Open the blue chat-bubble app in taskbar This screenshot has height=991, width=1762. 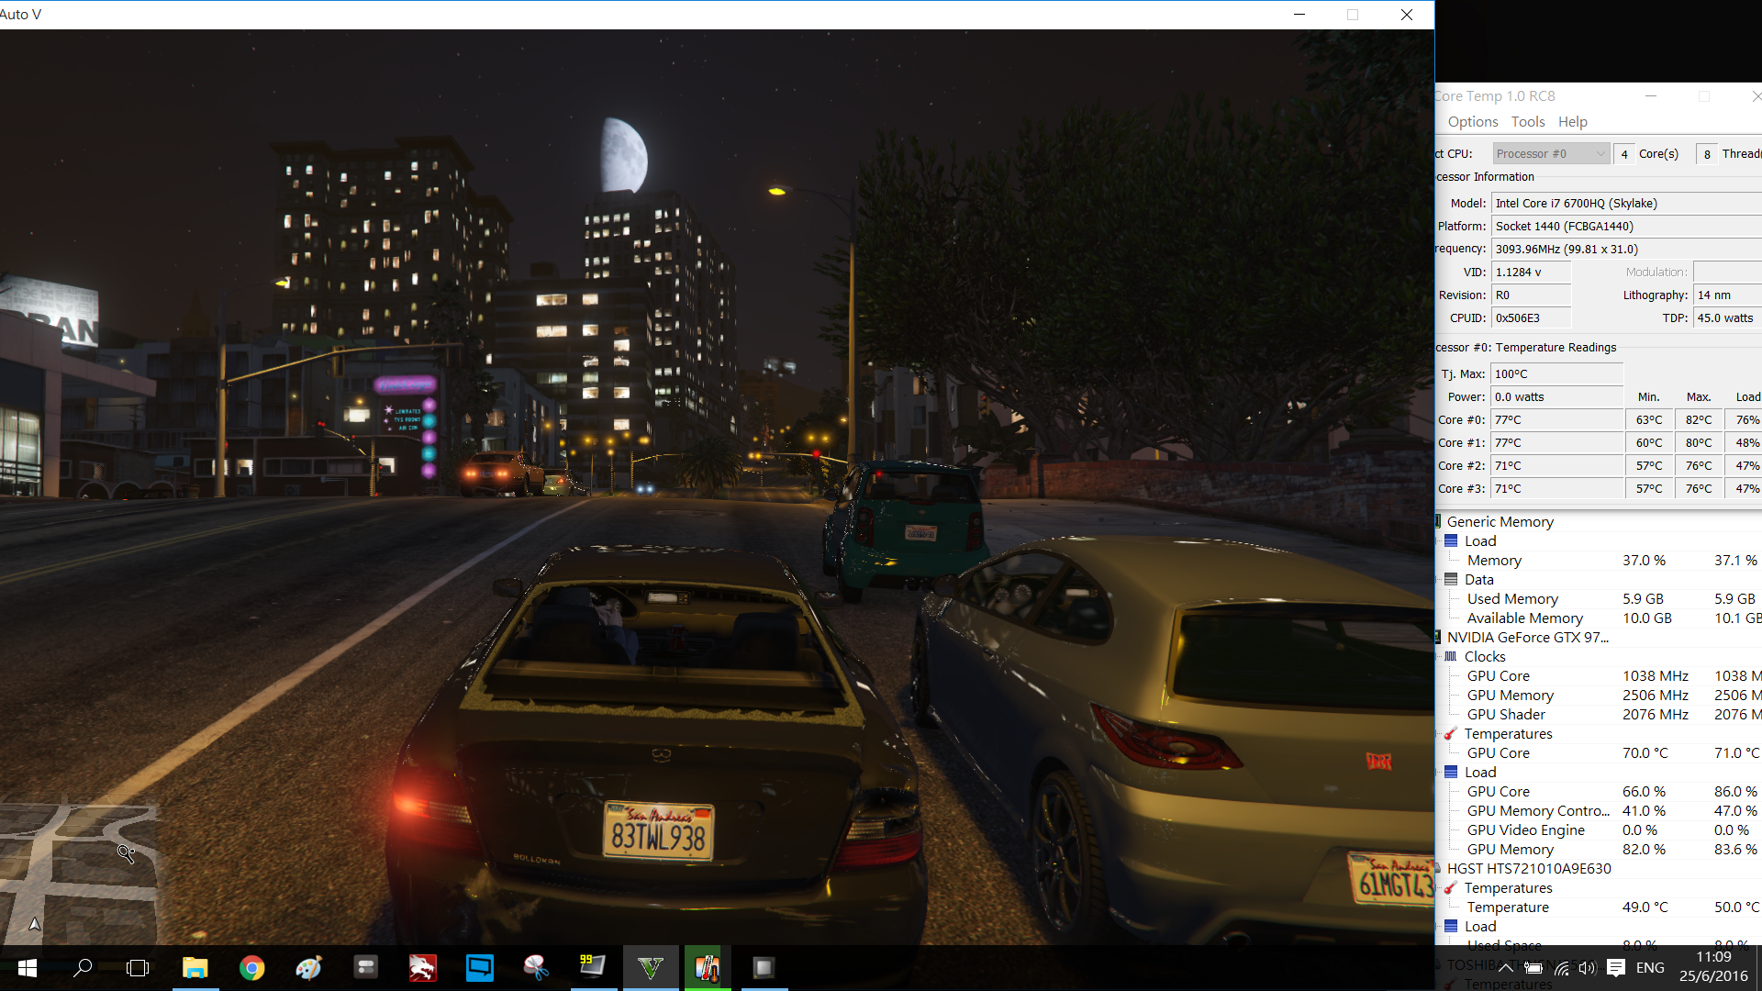point(479,968)
